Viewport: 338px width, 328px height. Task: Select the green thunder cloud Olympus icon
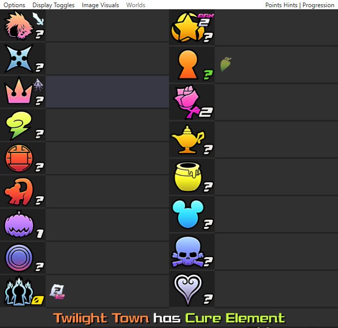click(19, 125)
